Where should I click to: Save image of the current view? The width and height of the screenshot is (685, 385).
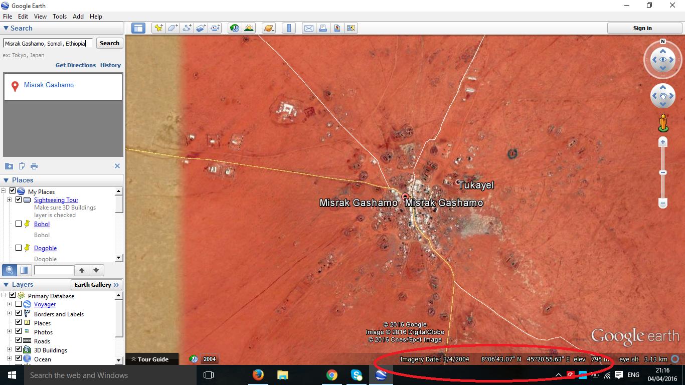[x=337, y=28]
